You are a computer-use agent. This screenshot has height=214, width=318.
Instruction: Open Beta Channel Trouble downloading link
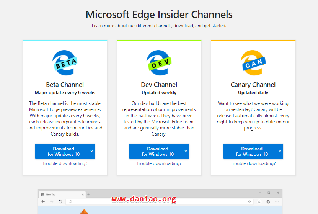click(65, 163)
